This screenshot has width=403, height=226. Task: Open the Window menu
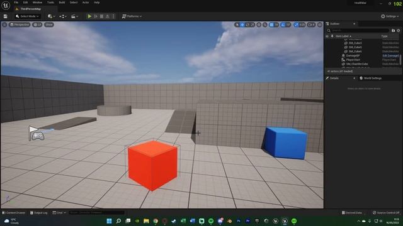tap(37, 3)
